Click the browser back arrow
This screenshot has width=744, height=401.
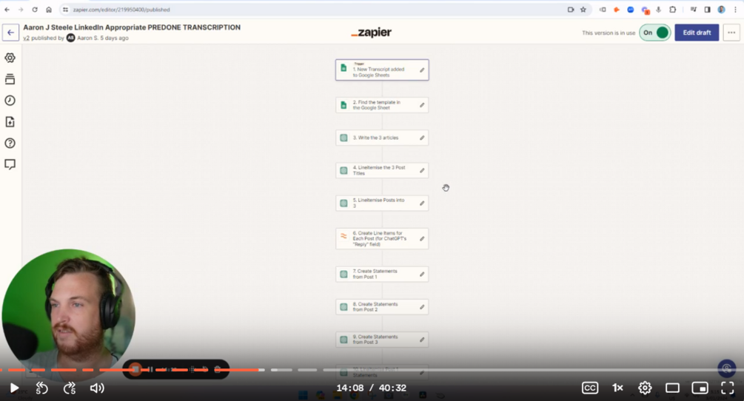tap(7, 10)
